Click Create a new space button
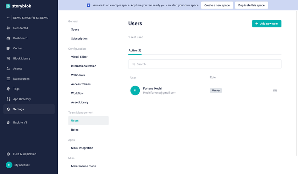298x174 pixels. click(x=217, y=5)
